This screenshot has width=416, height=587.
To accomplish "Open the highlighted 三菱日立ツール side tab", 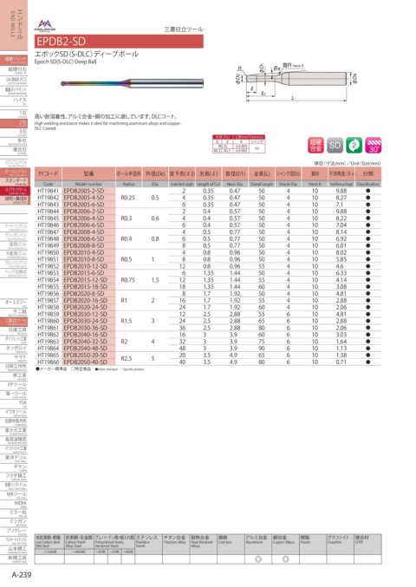I will tap(14, 321).
